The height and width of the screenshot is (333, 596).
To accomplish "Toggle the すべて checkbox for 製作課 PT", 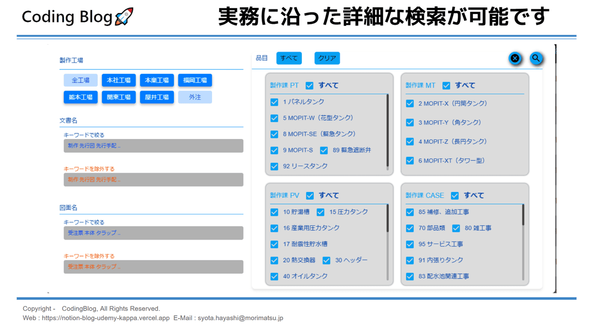I will click(309, 85).
